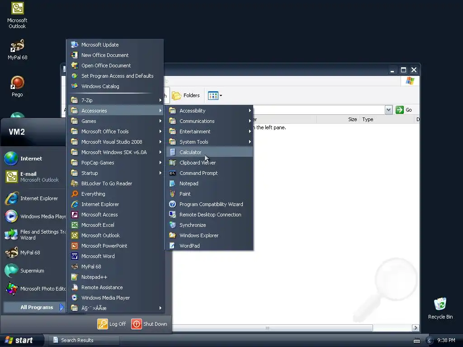Click Go button in Search Results window

pyautogui.click(x=404, y=110)
